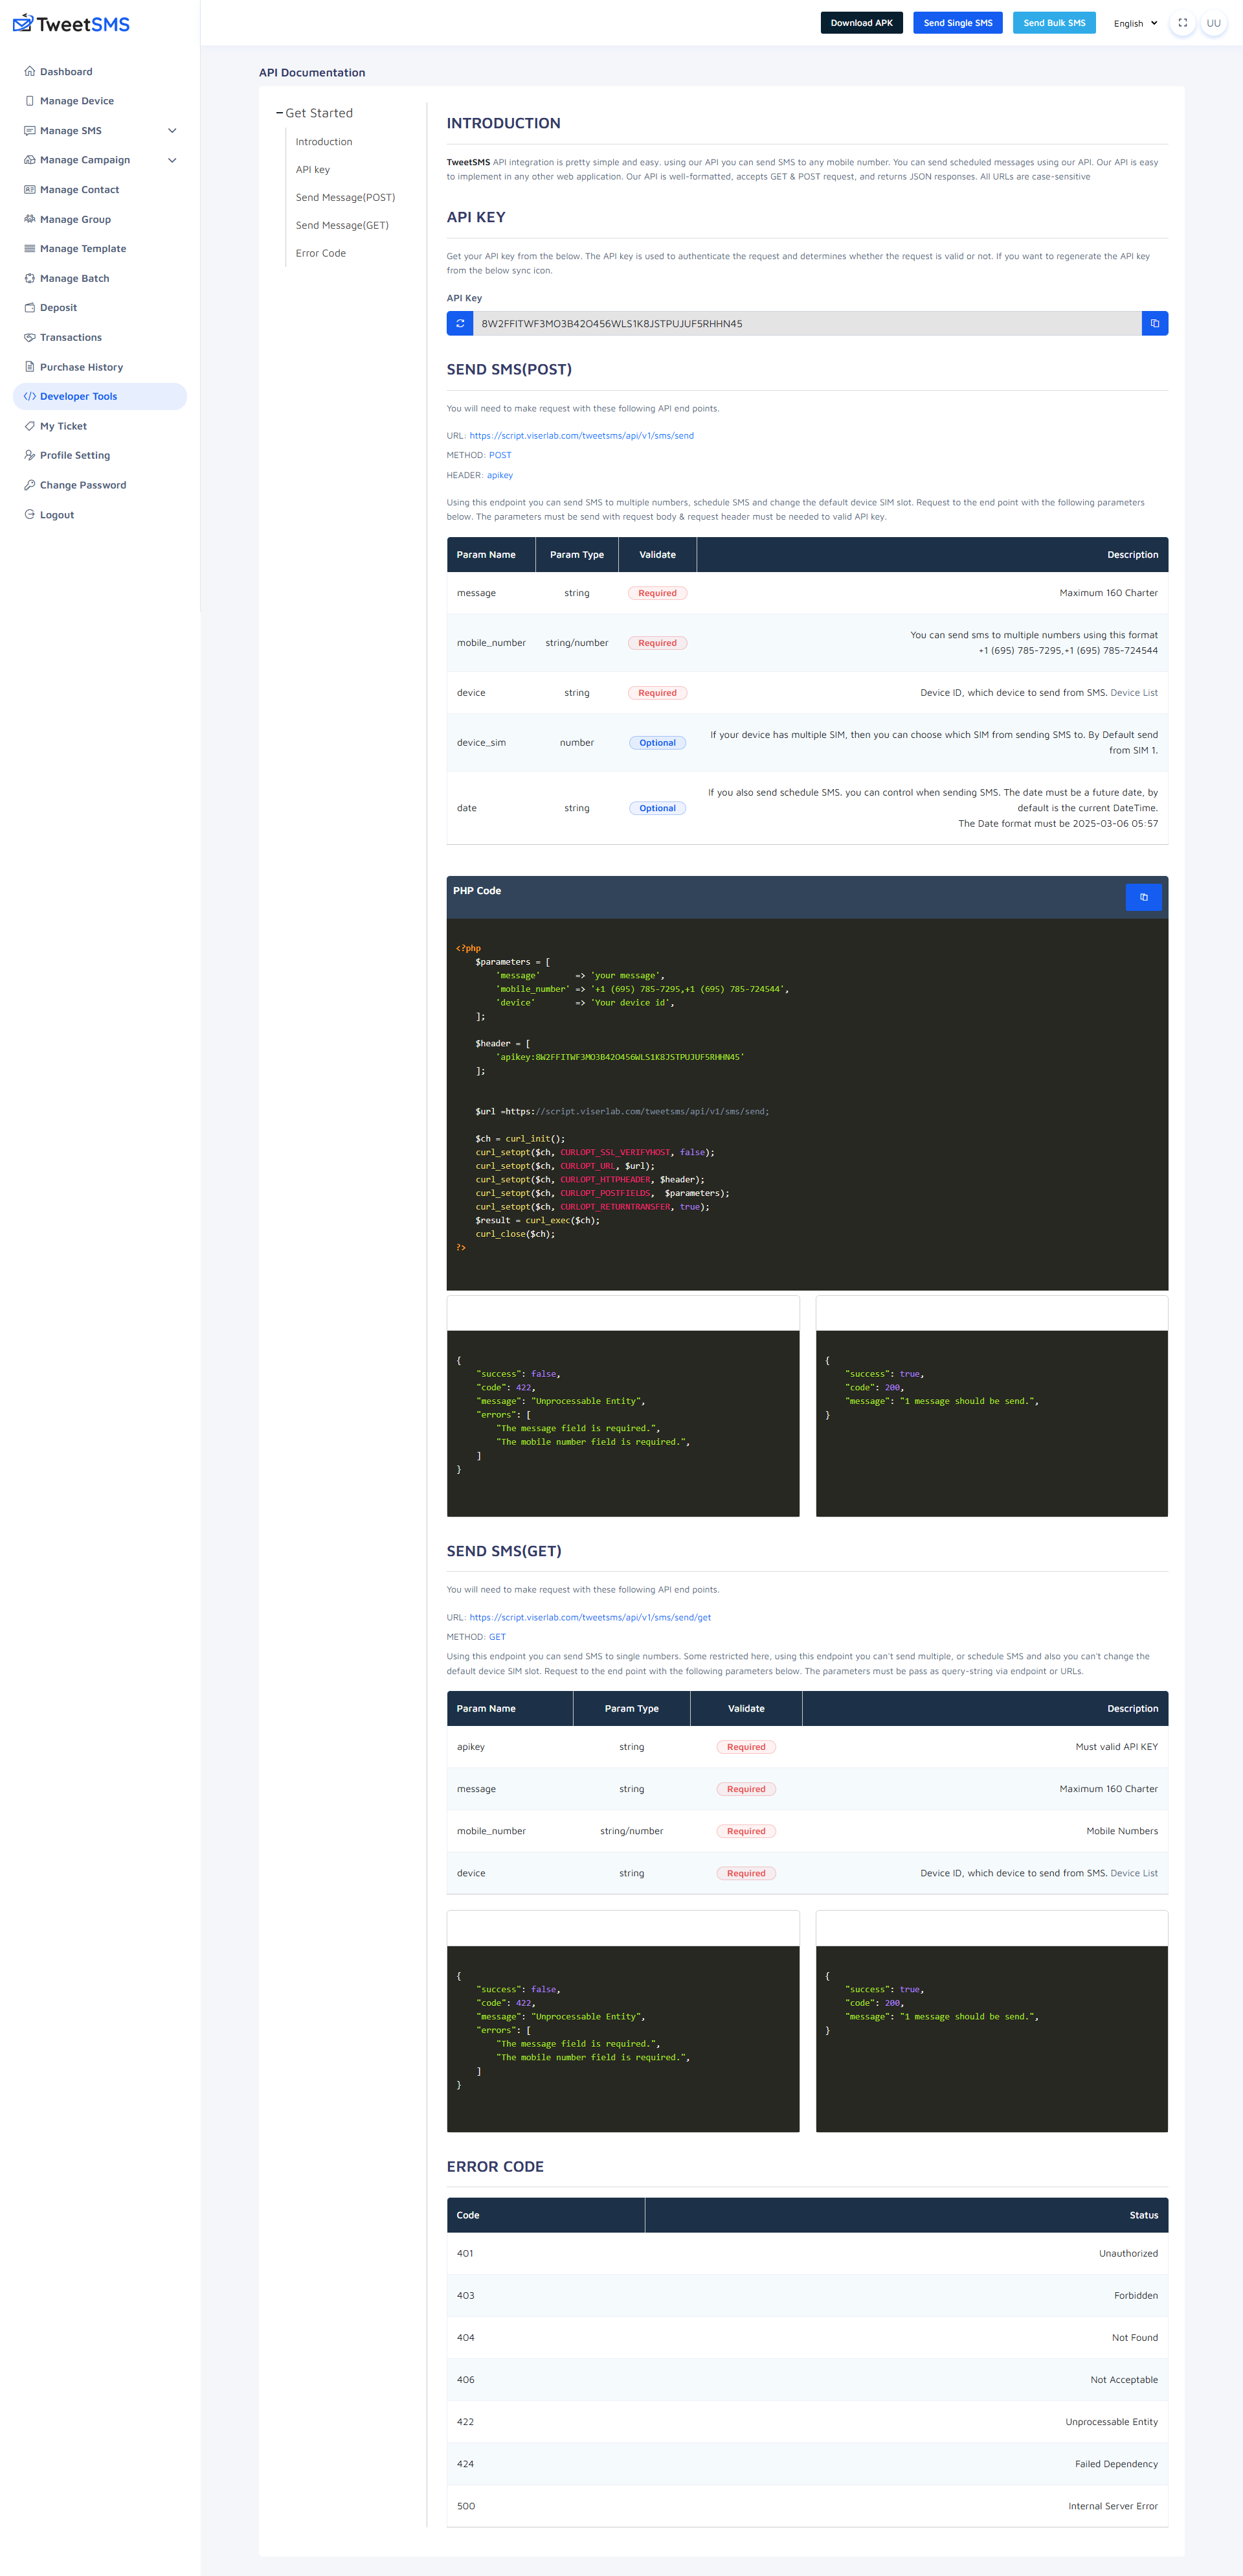Copy the API key to clipboard
The width and height of the screenshot is (1243, 2576).
(1154, 323)
